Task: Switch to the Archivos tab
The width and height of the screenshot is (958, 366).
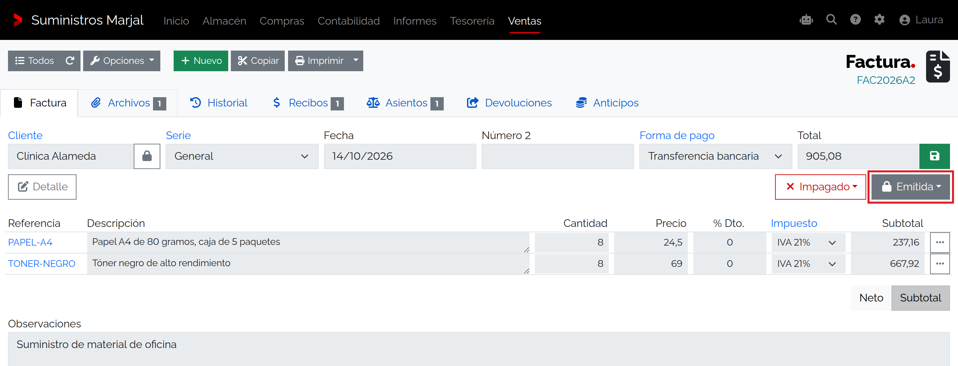Action: pyautogui.click(x=128, y=103)
